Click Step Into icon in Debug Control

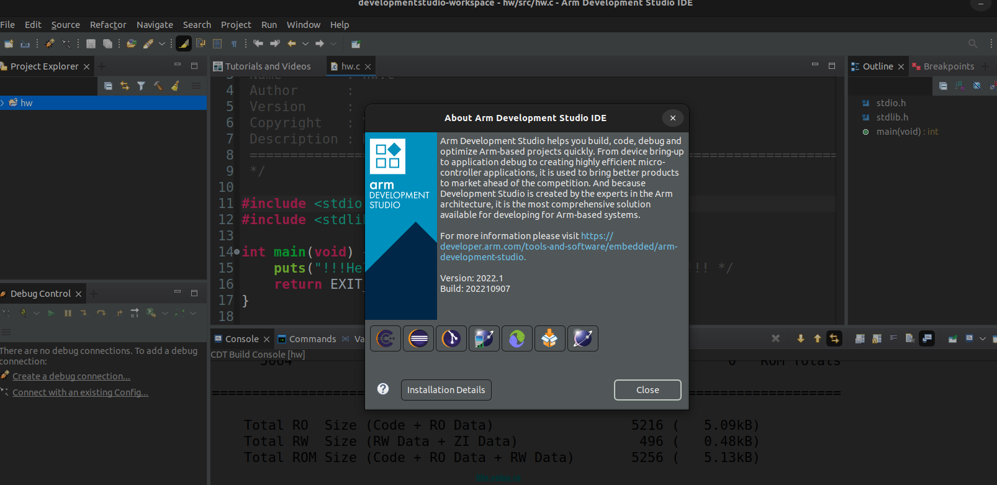[x=84, y=314]
